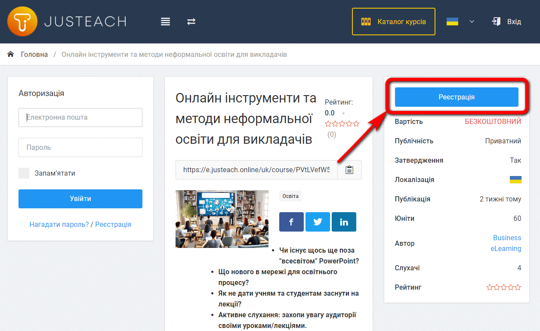540x331 pixels.
Task: Click the Електронна пошта input field
Action: tap(80, 117)
